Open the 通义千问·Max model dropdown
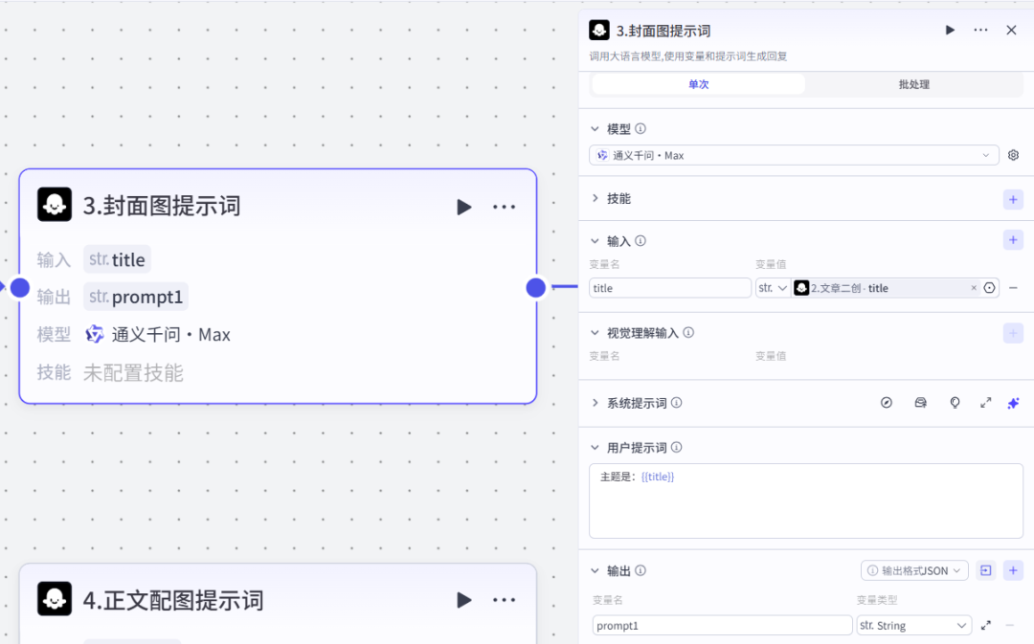The height and width of the screenshot is (644, 1034). click(793, 154)
